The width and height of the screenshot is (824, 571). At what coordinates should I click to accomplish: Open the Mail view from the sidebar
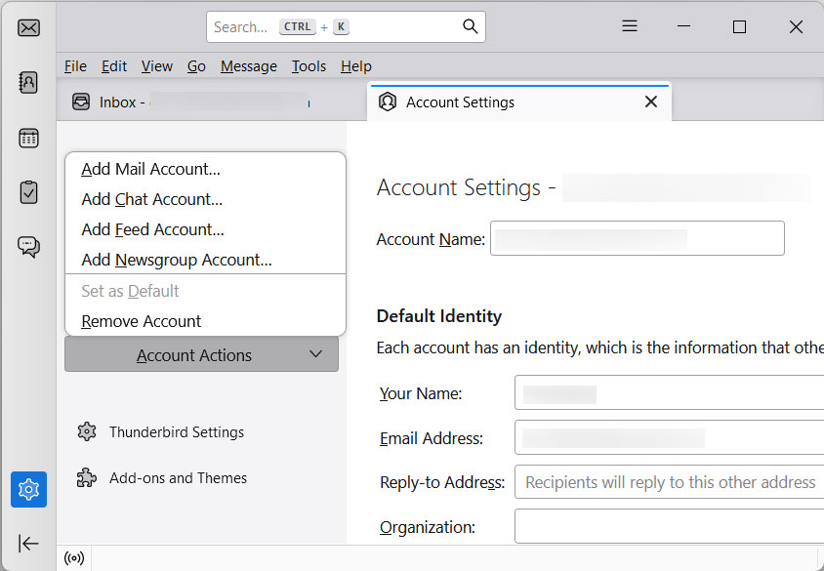pos(28,28)
